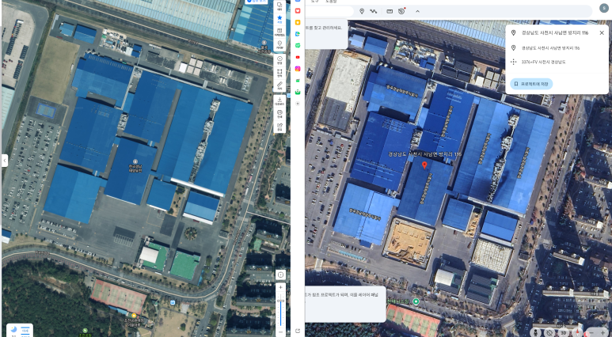Toggle 3D view button in Google Earth
The width and height of the screenshot is (612, 337).
[564, 333]
